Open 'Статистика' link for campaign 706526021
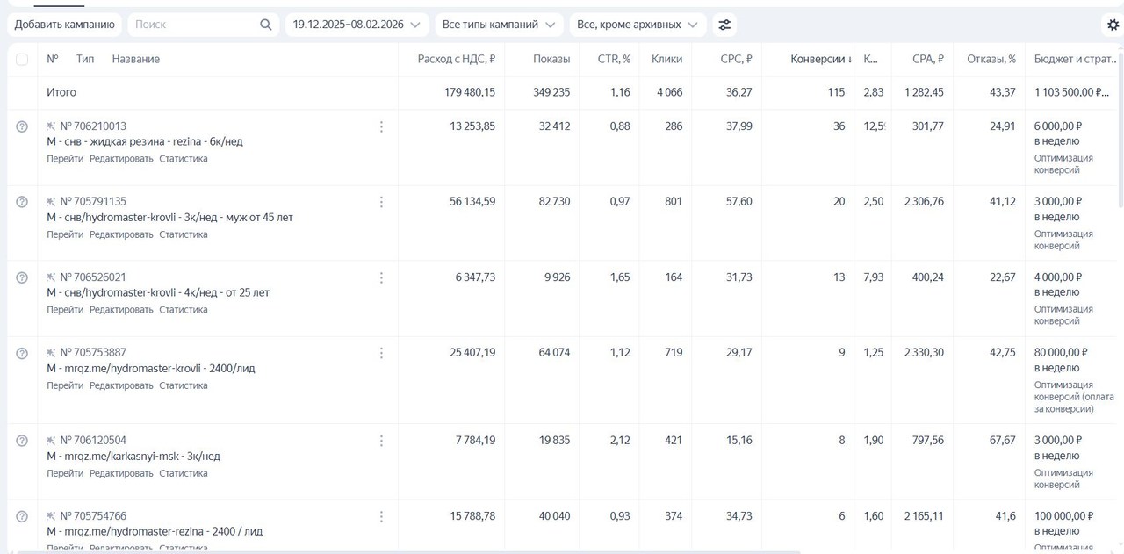Screen dimensions: 1124x554 184,310
